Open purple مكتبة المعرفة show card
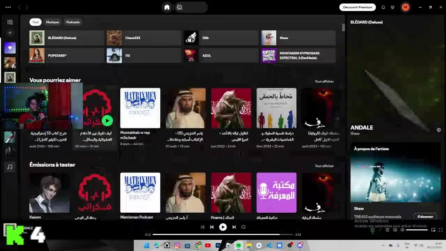Image resolution: width=446 pixels, height=251 pixels. point(276,196)
